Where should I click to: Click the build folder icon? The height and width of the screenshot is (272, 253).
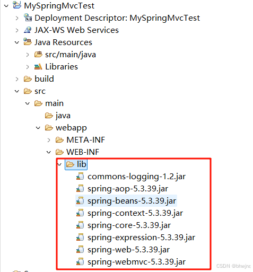click(x=28, y=79)
